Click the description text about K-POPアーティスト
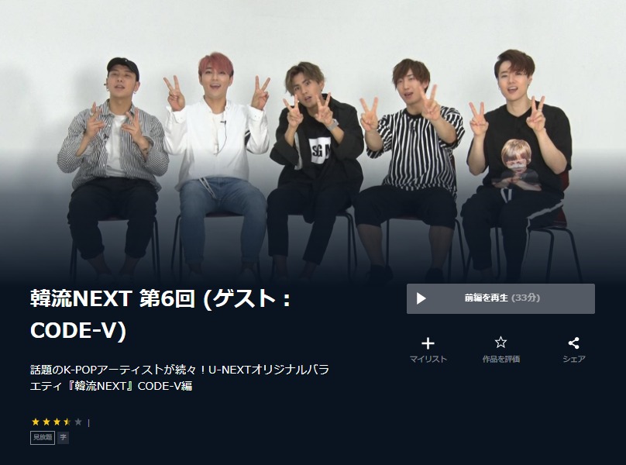Screen dimensions: 626x465 tap(180, 377)
